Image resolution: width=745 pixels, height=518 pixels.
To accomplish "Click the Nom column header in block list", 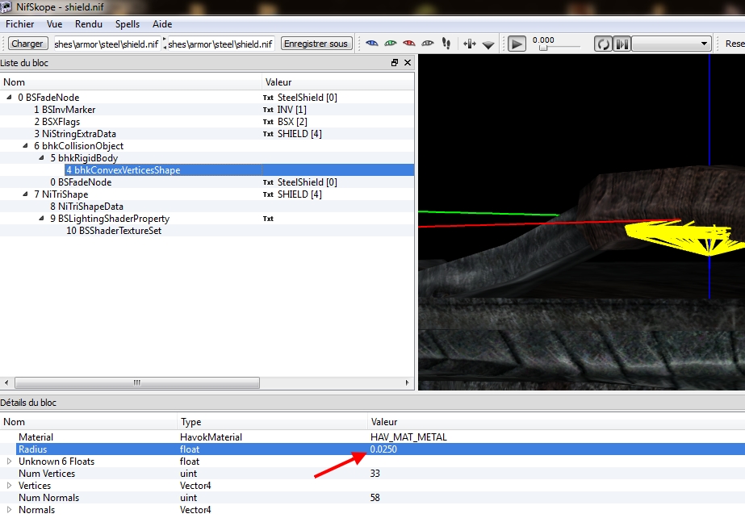I will [x=131, y=82].
